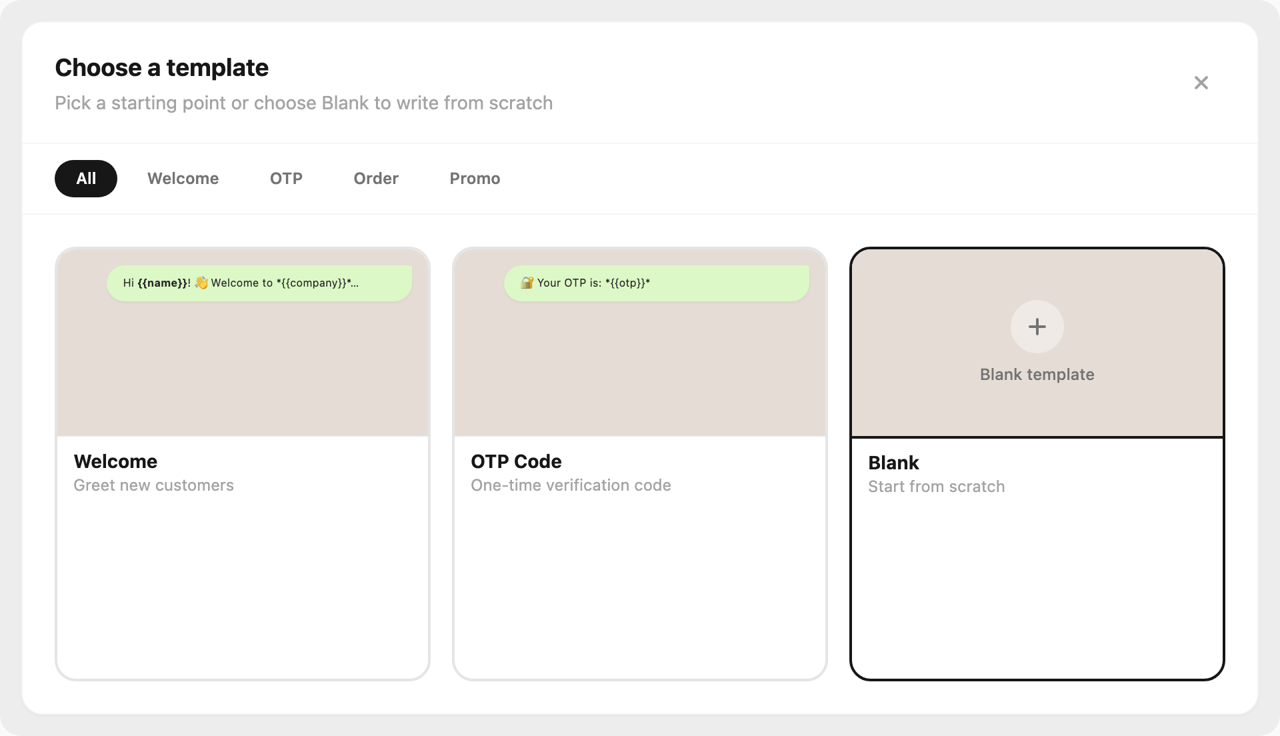Click the OTP message preview bubble
The width and height of the screenshot is (1280, 736).
[657, 283]
